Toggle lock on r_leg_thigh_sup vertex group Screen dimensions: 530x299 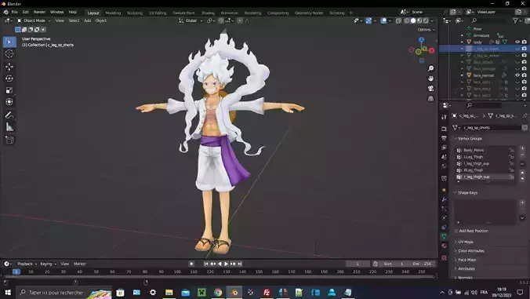point(512,177)
